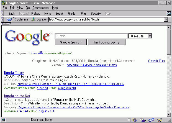Click the Netscape title bar icon
Image resolution: width=172 pixels, height=123 pixels.
click(x=3, y=3)
